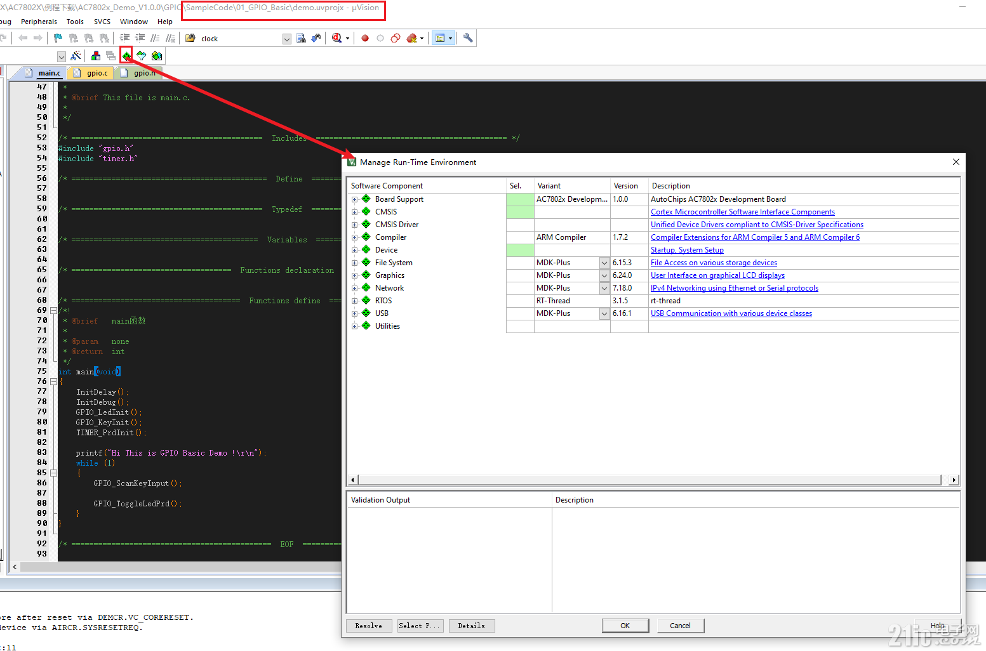Expand the CMSIS Driver node
This screenshot has height=651, width=986.
[x=354, y=225]
